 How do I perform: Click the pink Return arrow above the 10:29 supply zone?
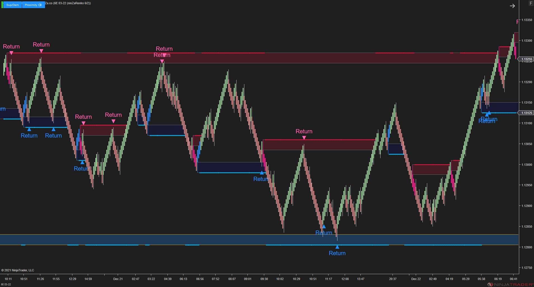click(x=304, y=138)
